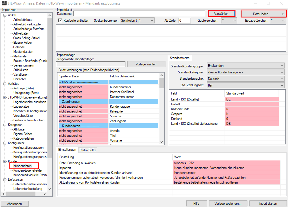
Task: Click the JTL-Wawi Ameise title bar icon
Action: tap(4, 3)
